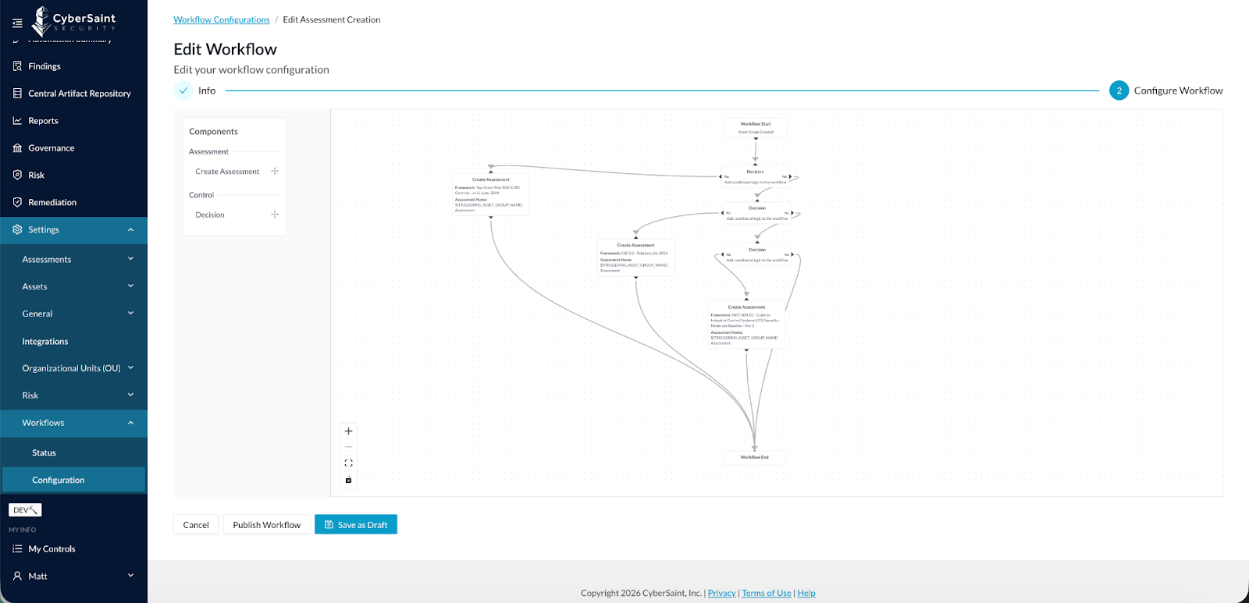Expand the Assessments submenu
Image resolution: width=1249 pixels, height=603 pixels.
tap(130, 259)
